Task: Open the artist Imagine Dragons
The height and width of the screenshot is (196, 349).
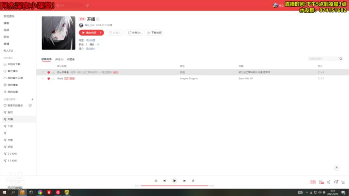Action: coord(189,78)
